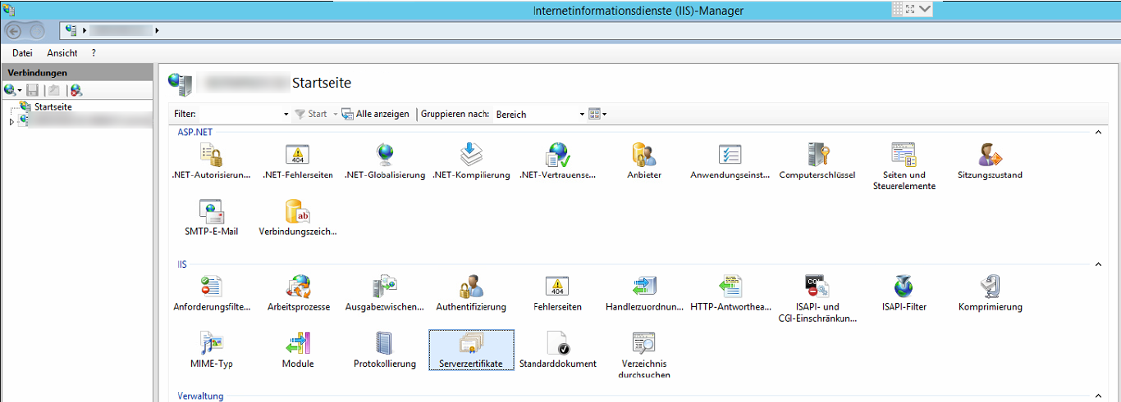Expand the server node in Verbindungen tree
Screen dimensions: 1121x402
[x=11, y=122]
